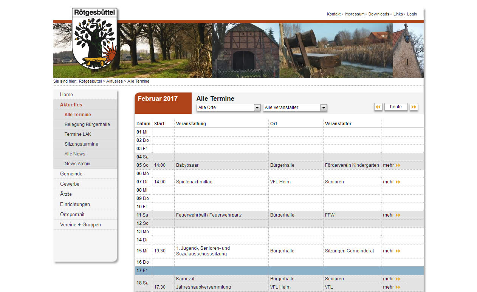This screenshot has height=292, width=477.
Task: Click the heute button
Action: 396,107
